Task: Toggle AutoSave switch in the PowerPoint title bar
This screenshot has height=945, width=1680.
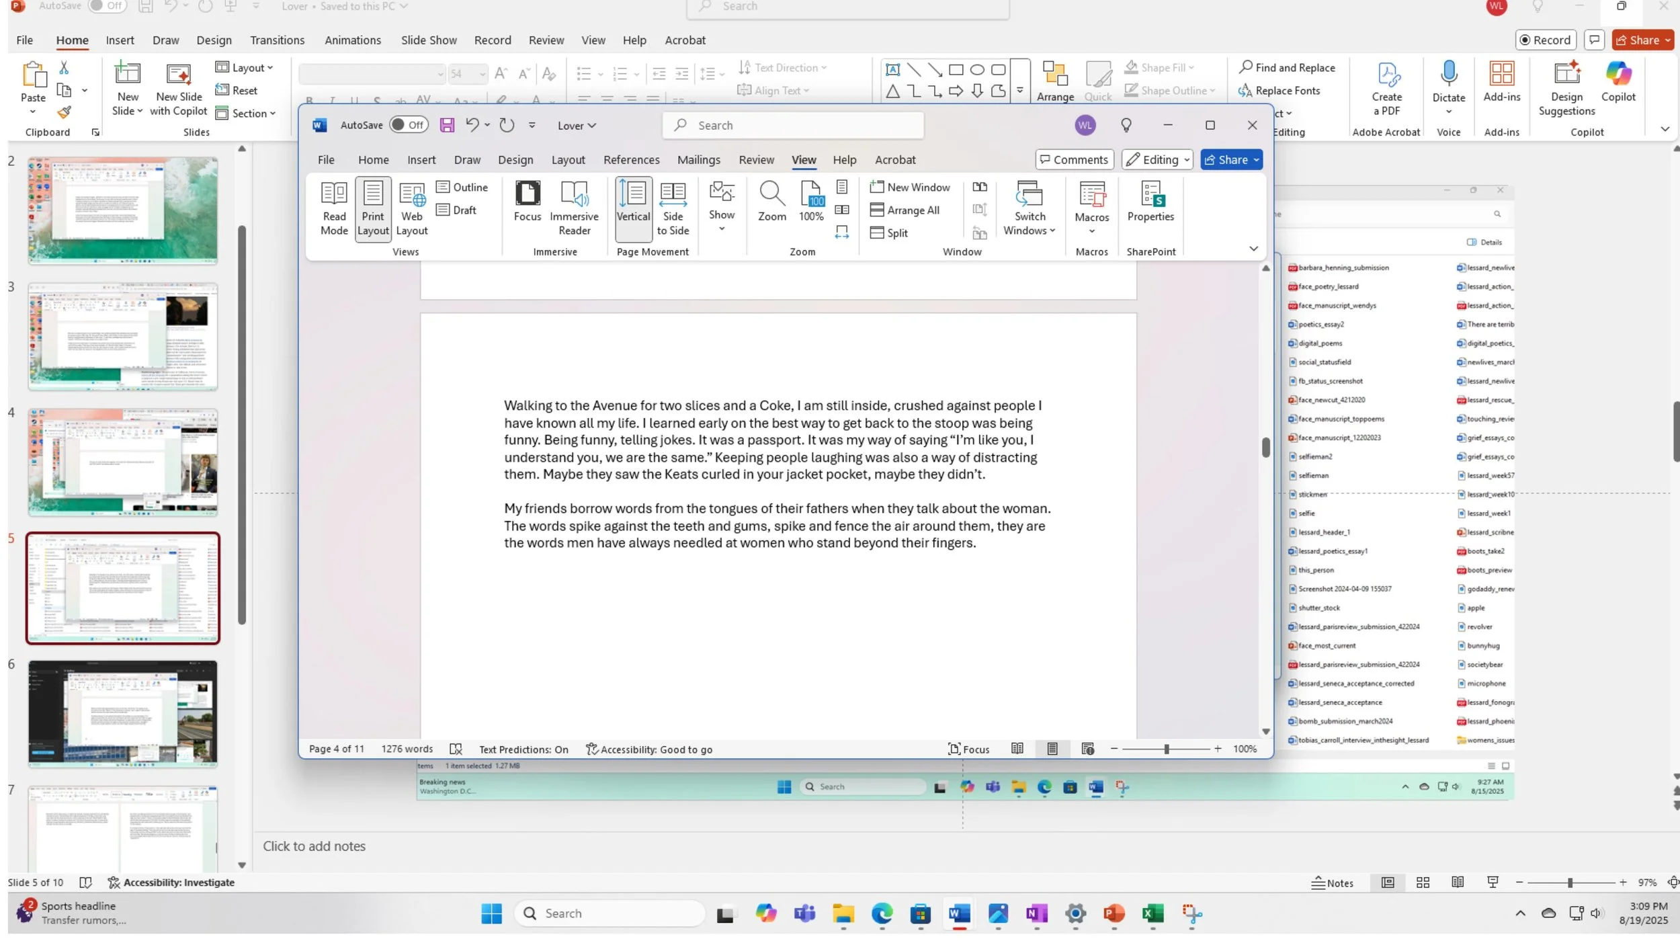Action: pos(107,6)
